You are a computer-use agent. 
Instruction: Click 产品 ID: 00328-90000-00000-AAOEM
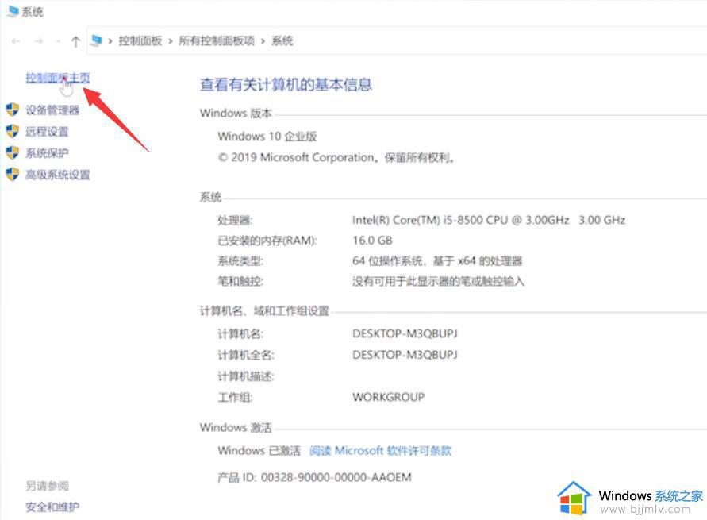pyautogui.click(x=315, y=478)
